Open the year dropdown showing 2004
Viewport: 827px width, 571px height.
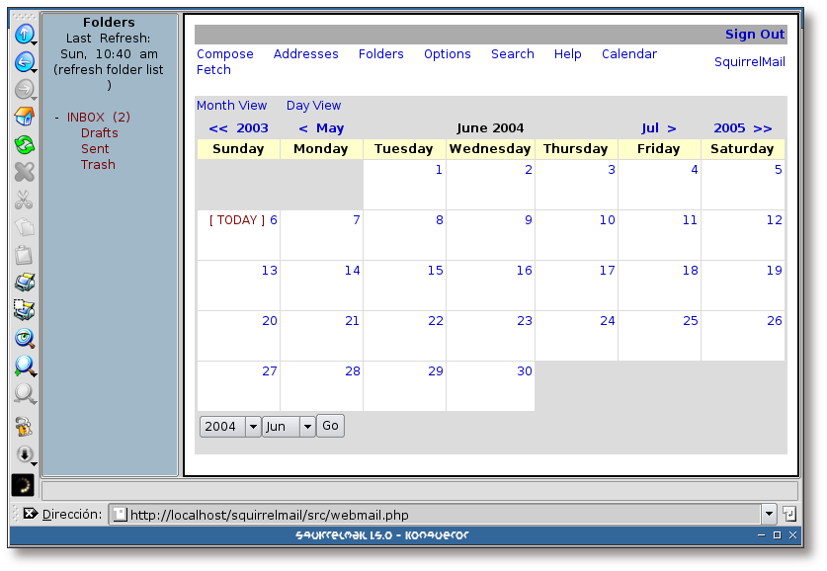tap(230, 426)
